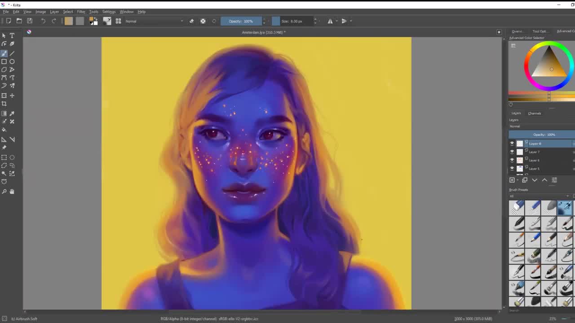This screenshot has width=575, height=323.
Task: Select the Calligraphy tool
Action: coord(12,44)
